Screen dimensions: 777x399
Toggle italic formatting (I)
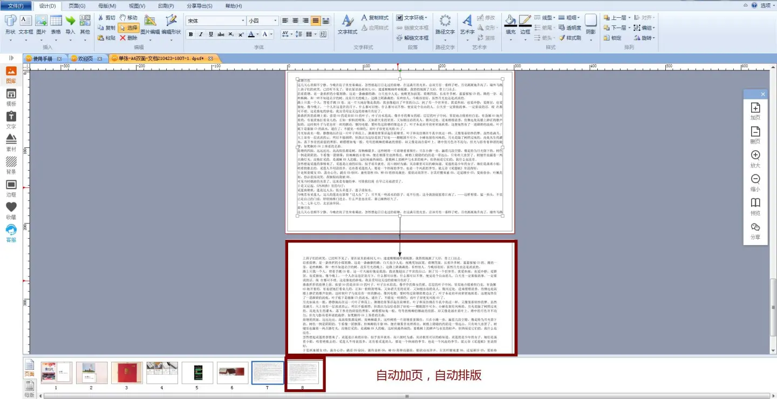pos(201,35)
